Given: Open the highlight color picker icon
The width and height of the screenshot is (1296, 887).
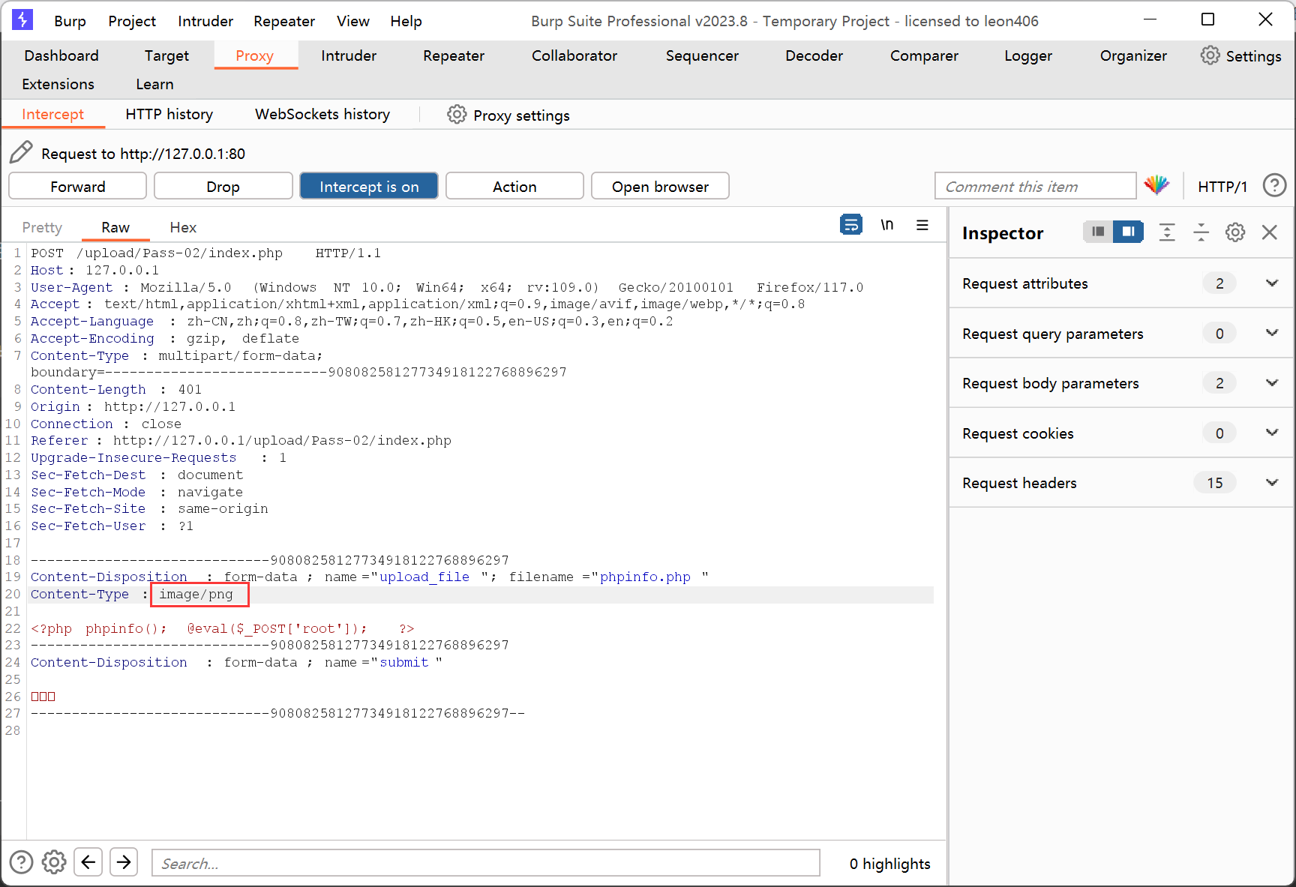Looking at the screenshot, I should pyautogui.click(x=1156, y=185).
